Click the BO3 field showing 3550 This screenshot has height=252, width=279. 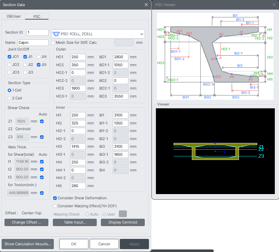[x=120, y=96]
